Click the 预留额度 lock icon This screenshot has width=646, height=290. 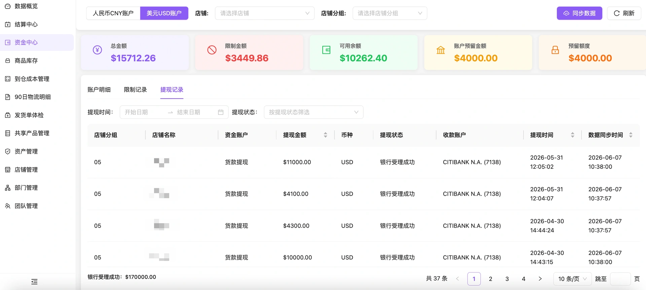(555, 50)
